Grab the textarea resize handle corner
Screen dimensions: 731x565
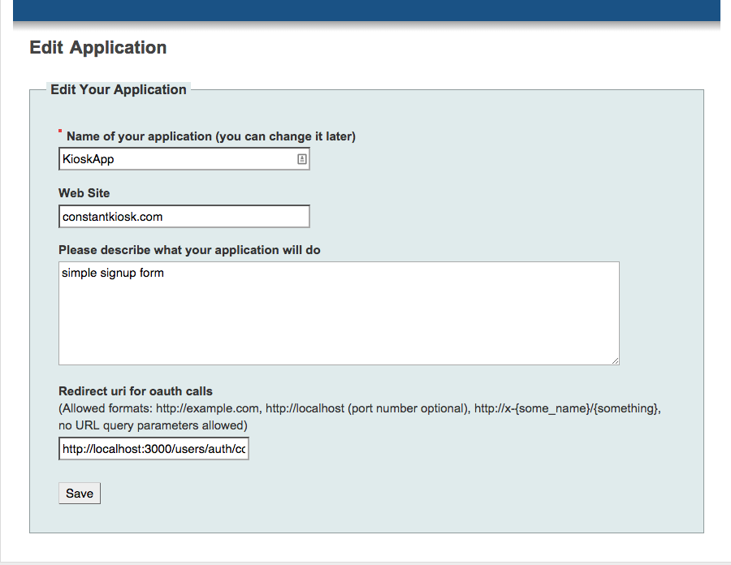pyautogui.click(x=616, y=360)
